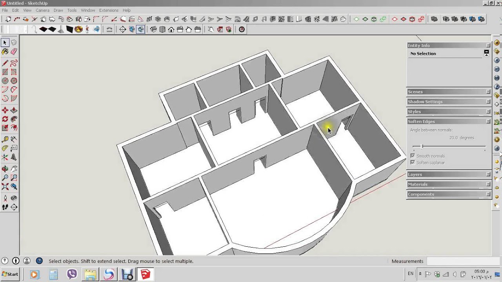The image size is (502, 282).
Task: Select the Push/Pull tool
Action: [x=14, y=110]
